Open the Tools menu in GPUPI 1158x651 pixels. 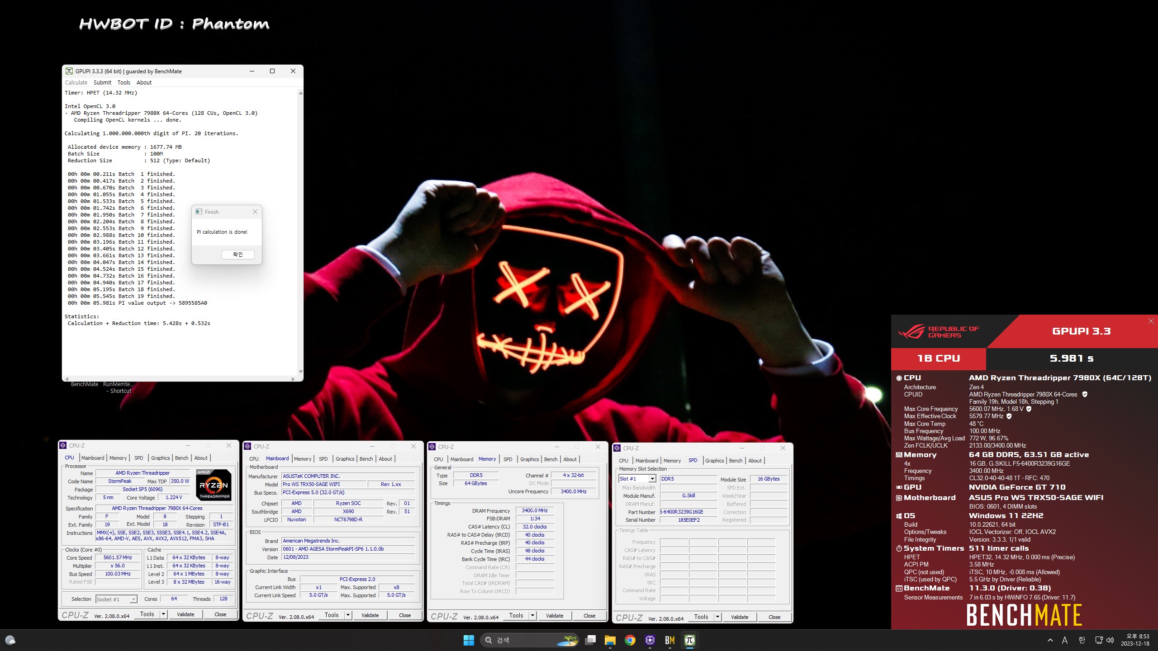[123, 82]
